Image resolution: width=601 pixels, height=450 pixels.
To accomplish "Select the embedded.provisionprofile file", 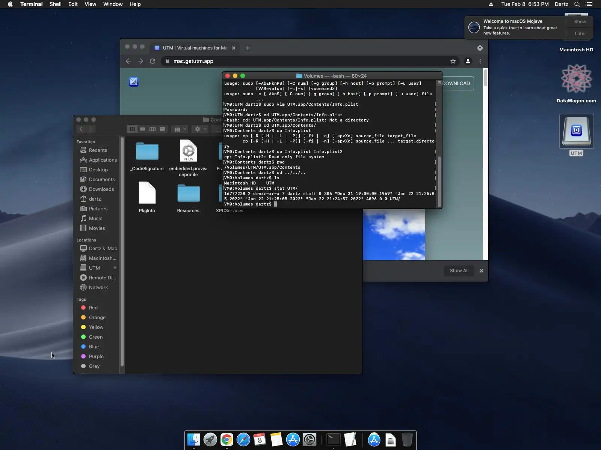I will [188, 158].
